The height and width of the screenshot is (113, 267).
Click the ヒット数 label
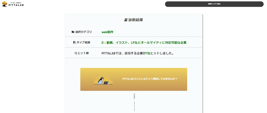[x=83, y=53]
